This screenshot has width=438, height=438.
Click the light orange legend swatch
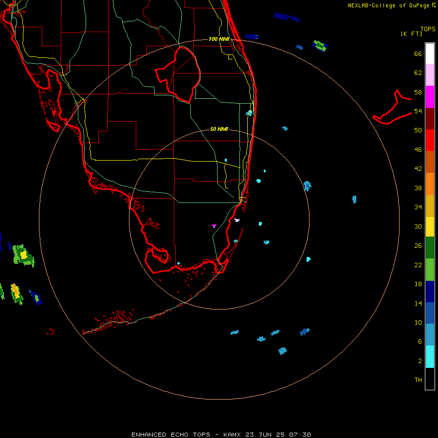[x=430, y=184]
